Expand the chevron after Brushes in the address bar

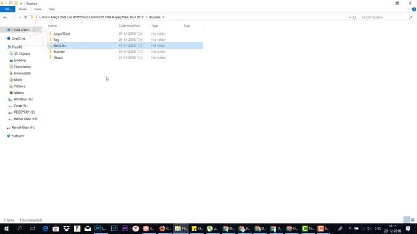click(x=164, y=17)
